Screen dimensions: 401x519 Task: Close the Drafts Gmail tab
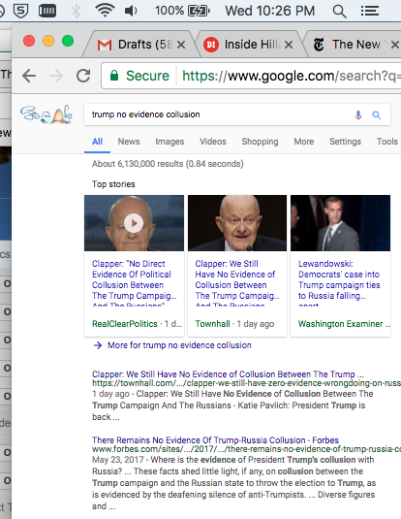pos(181,45)
